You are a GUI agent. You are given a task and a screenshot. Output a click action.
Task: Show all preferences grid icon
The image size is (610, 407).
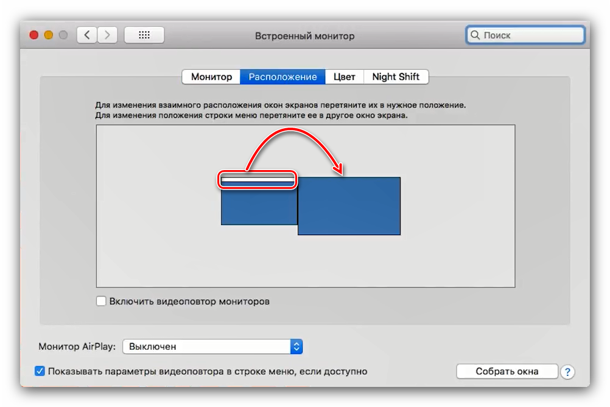point(144,35)
